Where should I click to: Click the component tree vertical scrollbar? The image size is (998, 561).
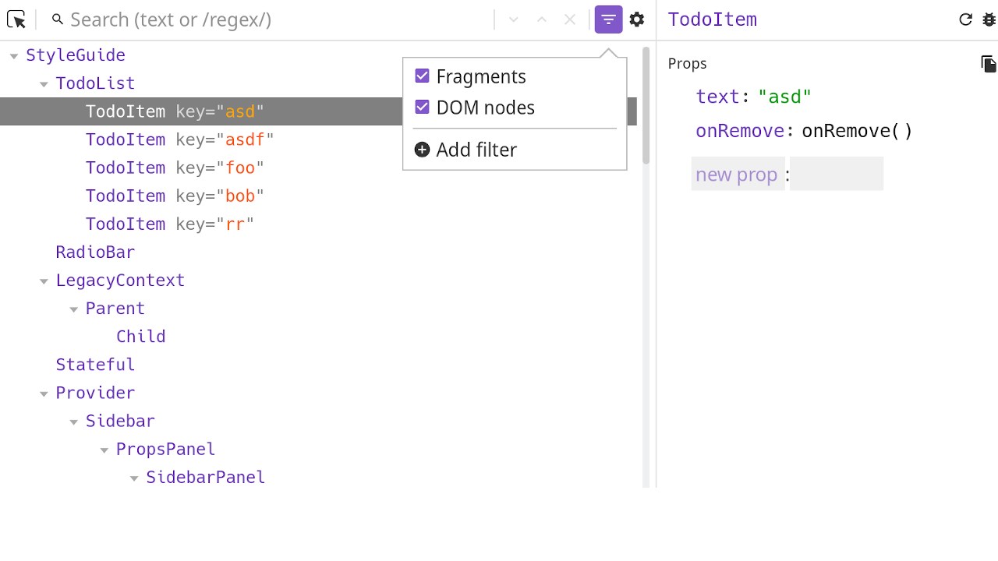tap(646, 105)
